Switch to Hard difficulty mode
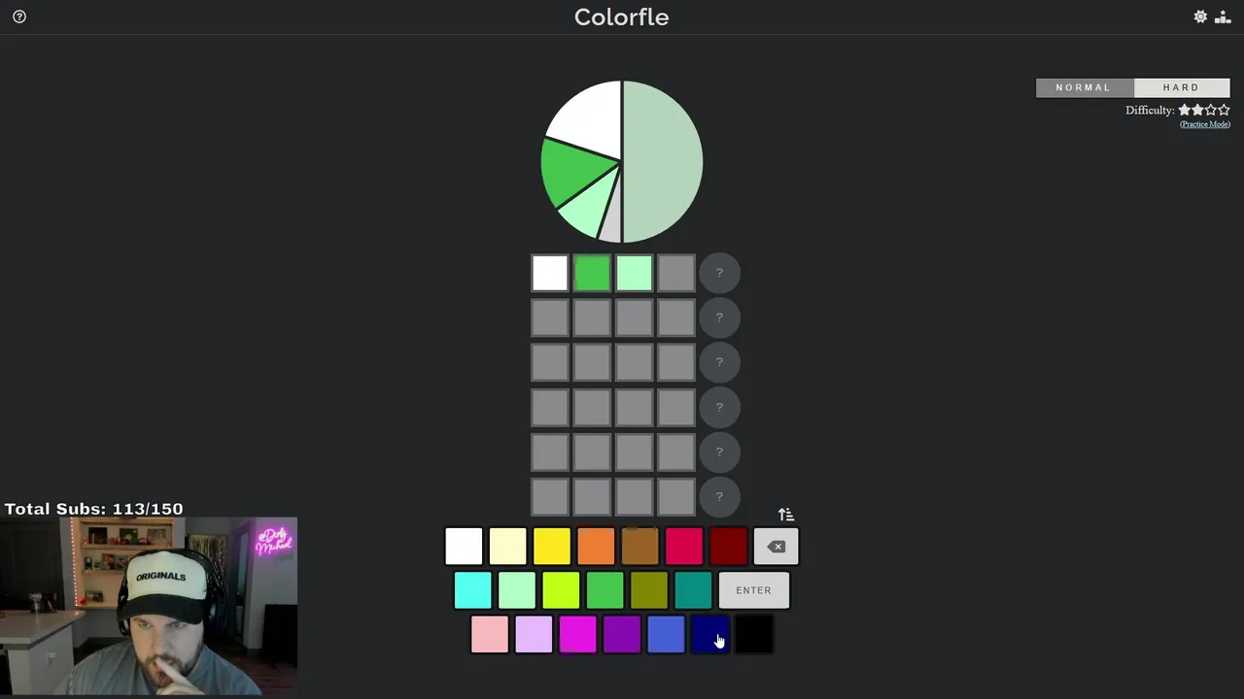 pos(1181,87)
